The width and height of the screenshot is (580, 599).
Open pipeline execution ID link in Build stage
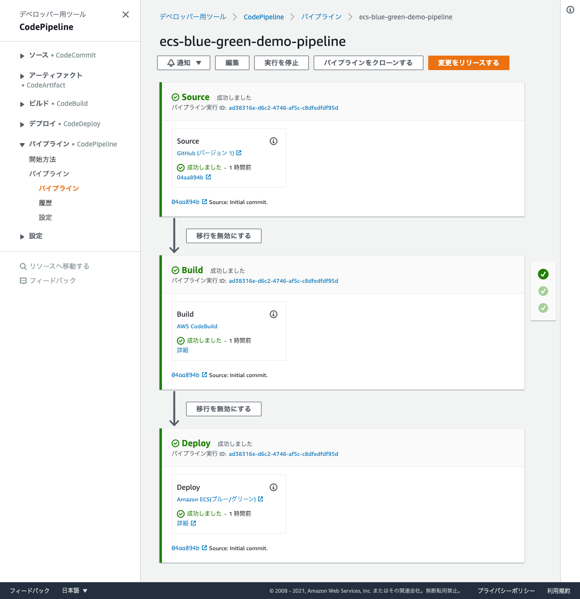[x=283, y=281]
